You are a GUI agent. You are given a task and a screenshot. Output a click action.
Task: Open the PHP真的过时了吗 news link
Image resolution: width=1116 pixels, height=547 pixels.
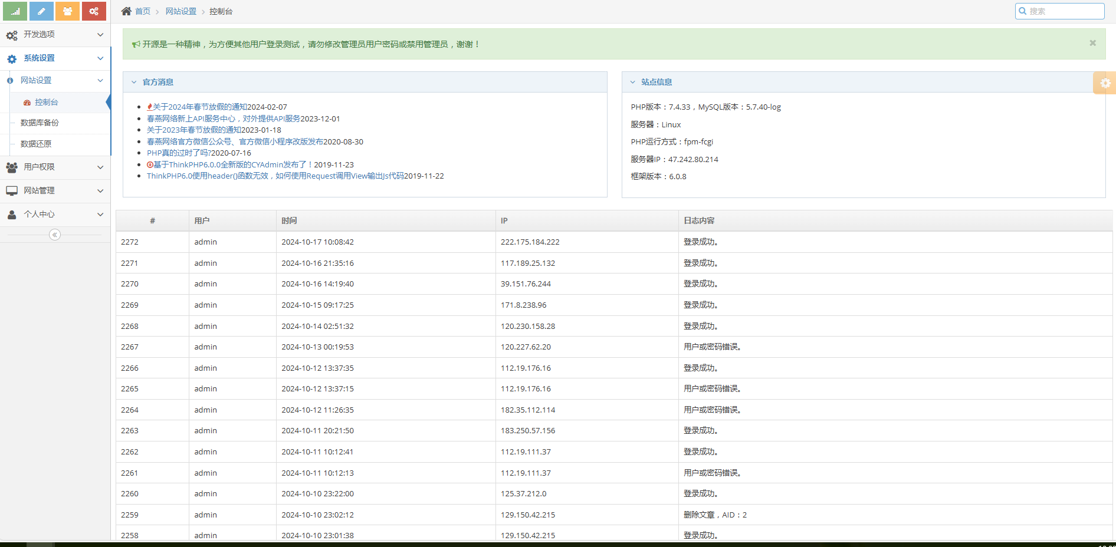tap(179, 153)
